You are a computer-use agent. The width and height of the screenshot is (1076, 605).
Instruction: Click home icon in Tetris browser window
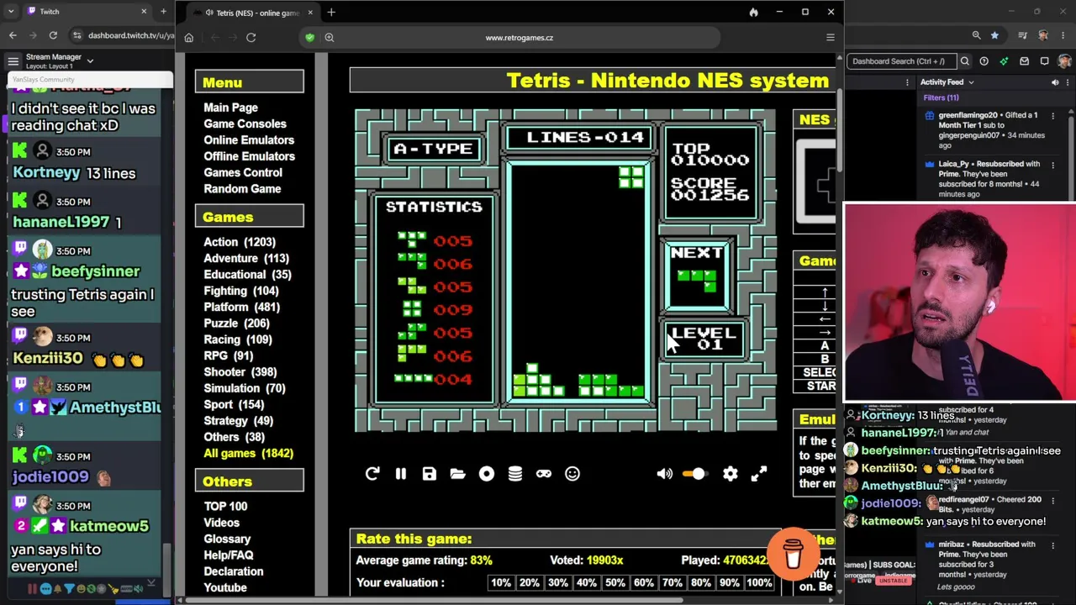pyautogui.click(x=189, y=37)
